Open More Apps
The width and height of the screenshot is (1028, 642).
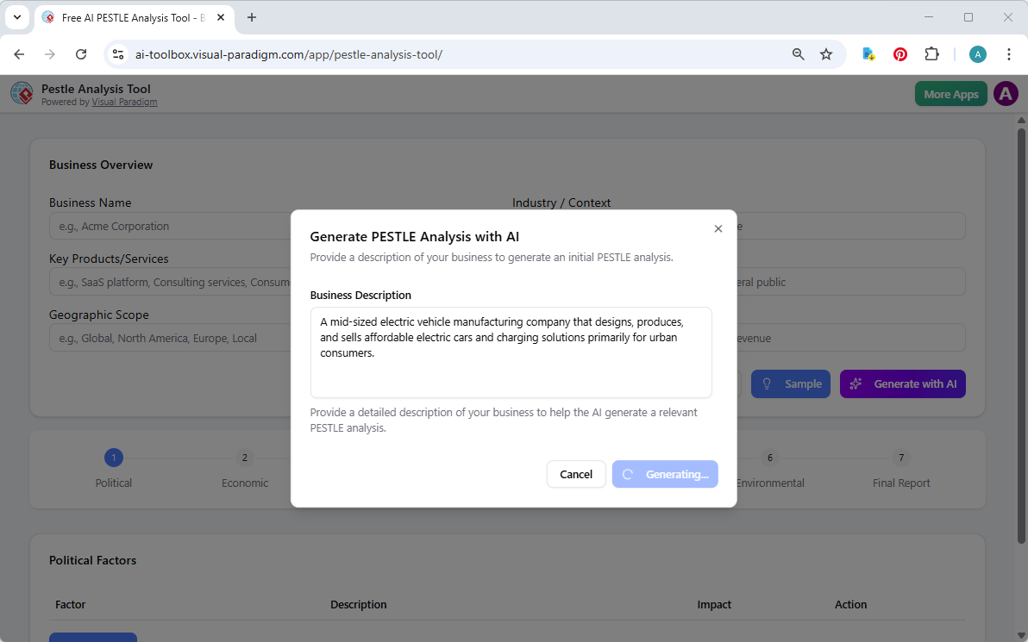[x=950, y=93]
